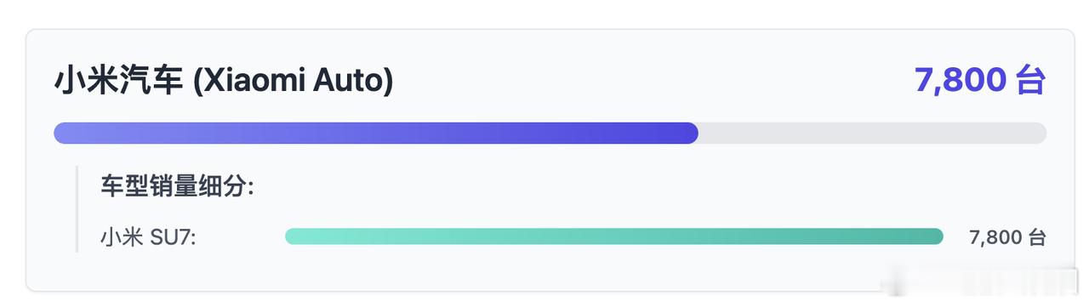Click the 台 unit character in the purple total
This screenshot has width=1089, height=307.
click(x=1031, y=81)
